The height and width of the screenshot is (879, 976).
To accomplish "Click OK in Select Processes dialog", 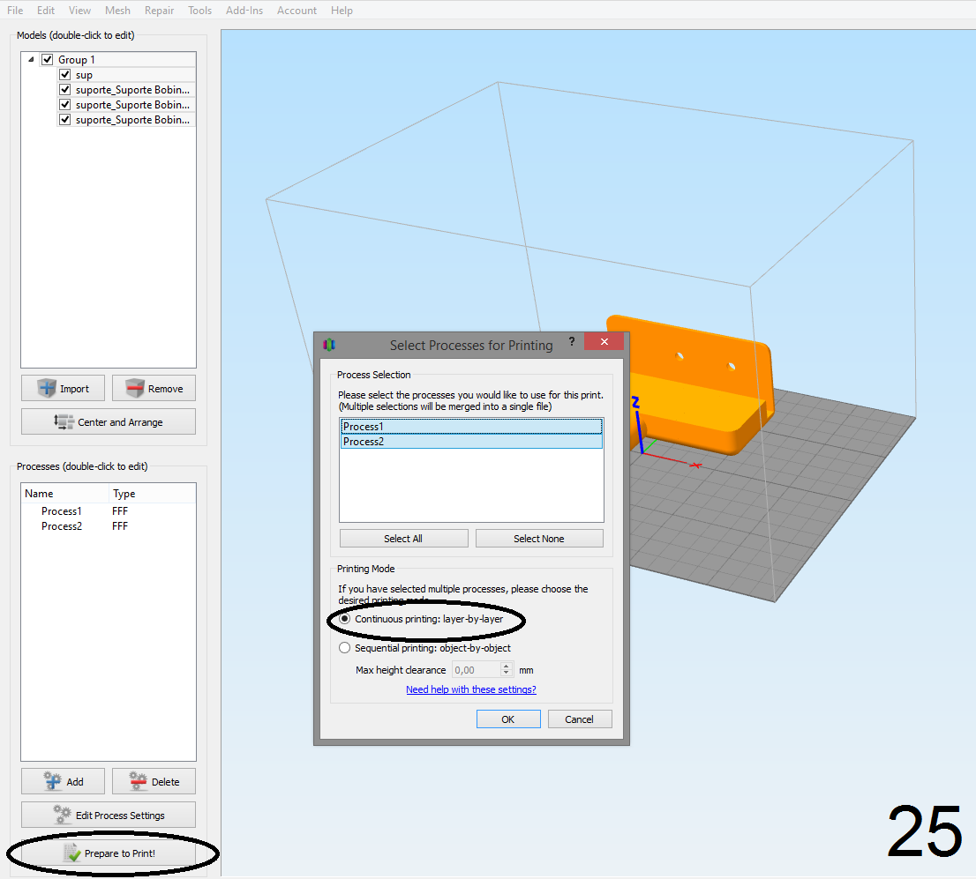I will pos(507,719).
